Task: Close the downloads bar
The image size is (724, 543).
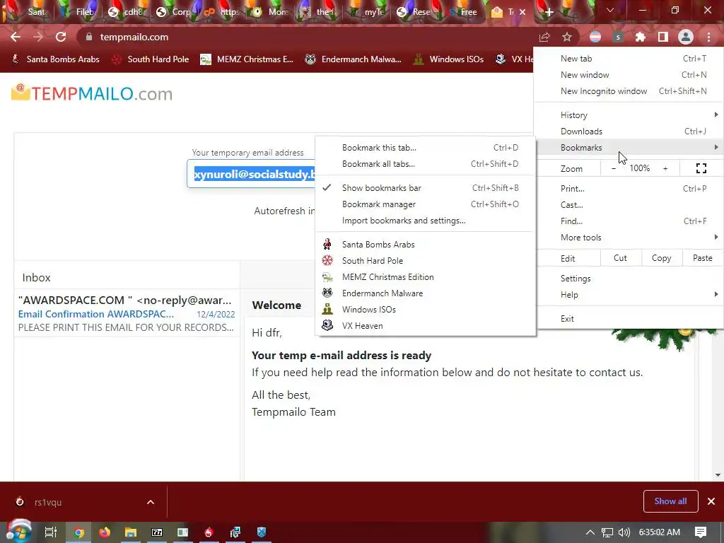Action: click(x=711, y=501)
